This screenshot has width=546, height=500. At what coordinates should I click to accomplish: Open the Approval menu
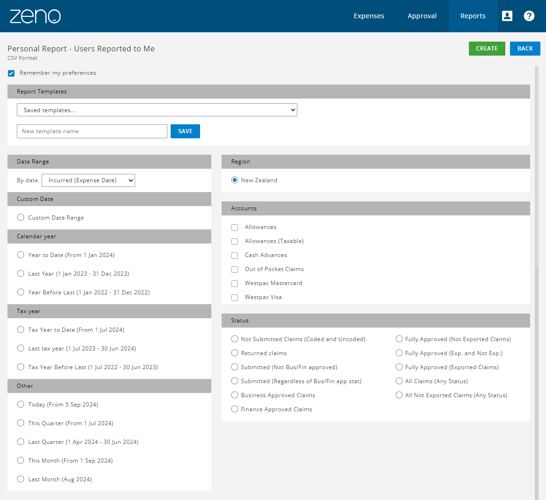click(x=422, y=16)
